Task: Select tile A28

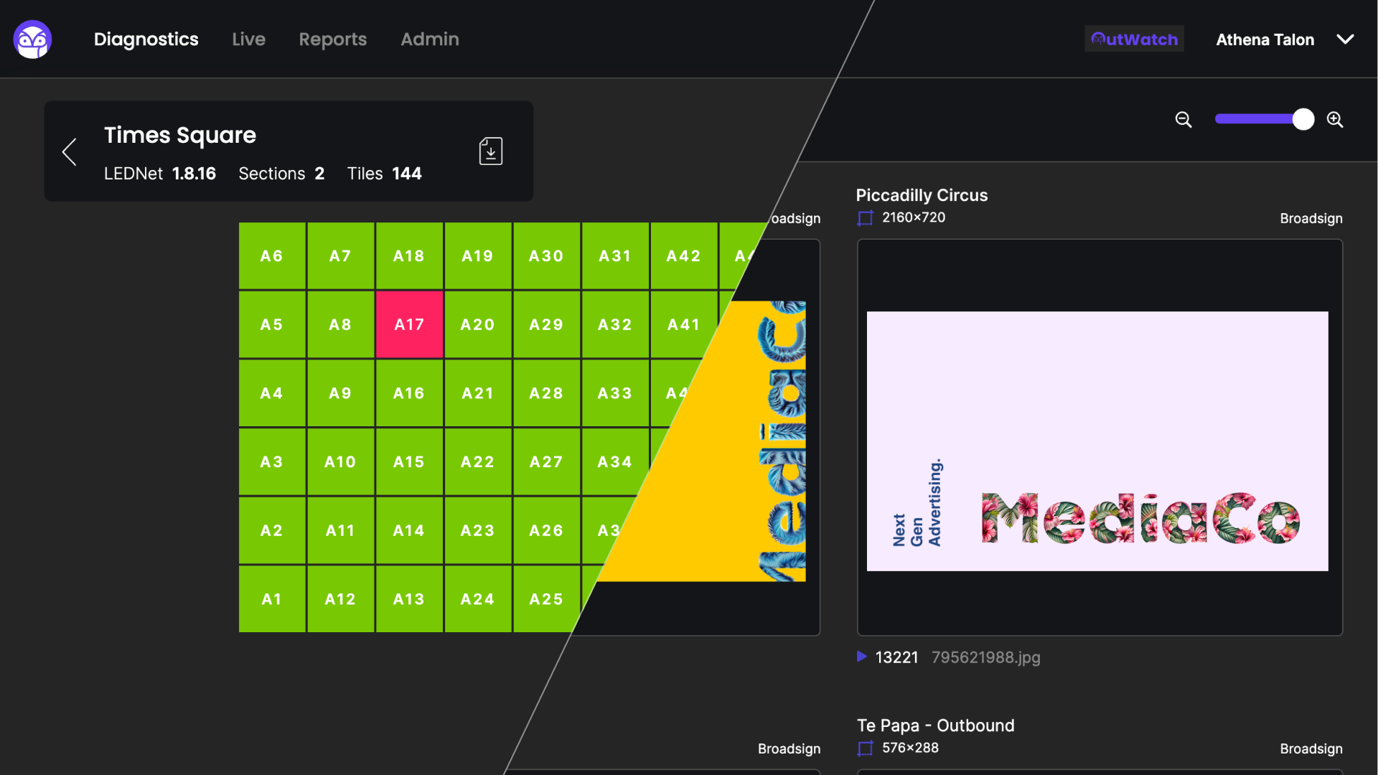Action: click(546, 393)
